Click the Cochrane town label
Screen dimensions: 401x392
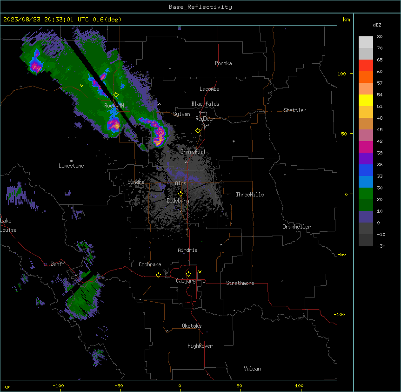pyautogui.click(x=150, y=264)
